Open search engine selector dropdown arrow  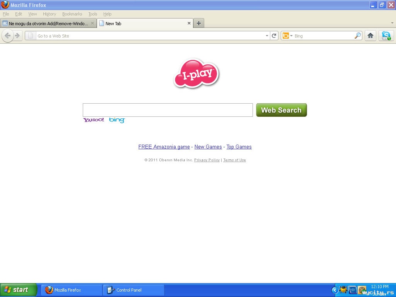(x=291, y=36)
